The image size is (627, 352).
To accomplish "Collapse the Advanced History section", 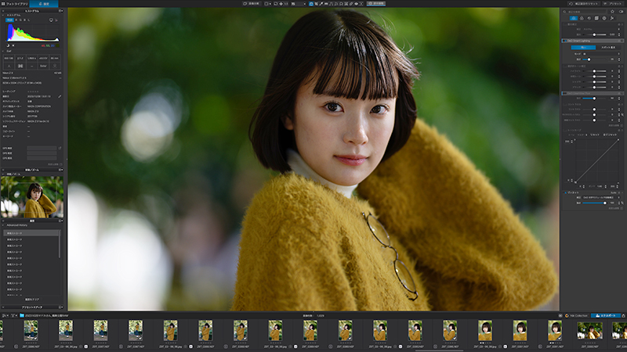I will pos(3,225).
